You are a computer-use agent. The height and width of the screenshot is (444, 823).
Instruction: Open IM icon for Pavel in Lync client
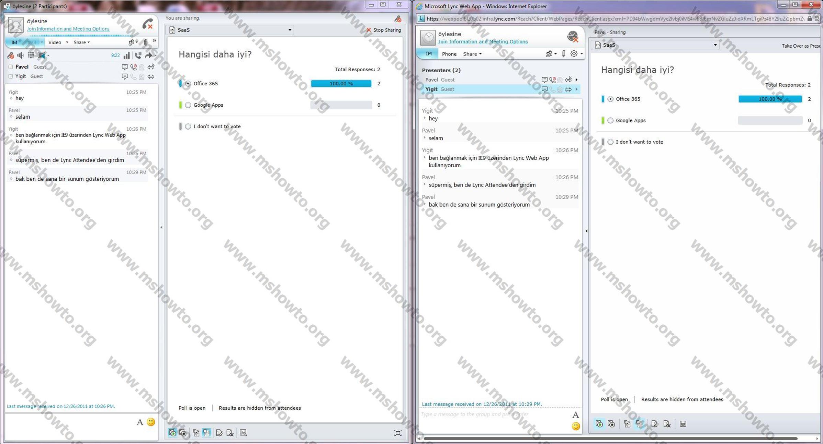click(x=125, y=67)
